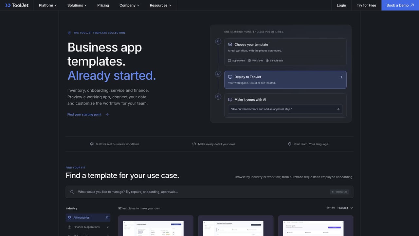Click the arrow icon after Find your starting point
This screenshot has width=419, height=236.
coord(107,114)
